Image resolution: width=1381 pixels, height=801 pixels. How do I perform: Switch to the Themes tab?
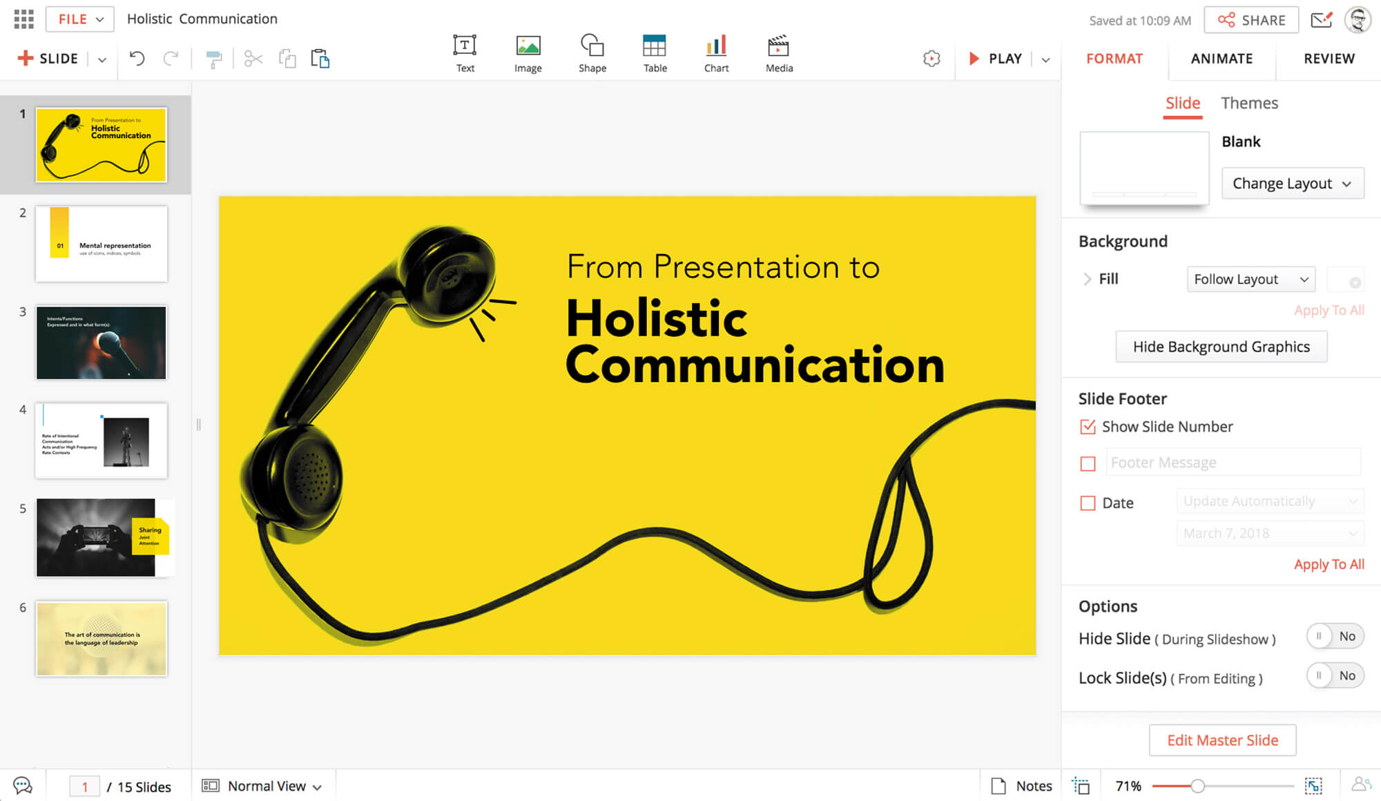click(1249, 103)
